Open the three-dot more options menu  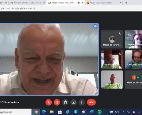pyautogui.click(x=82, y=102)
